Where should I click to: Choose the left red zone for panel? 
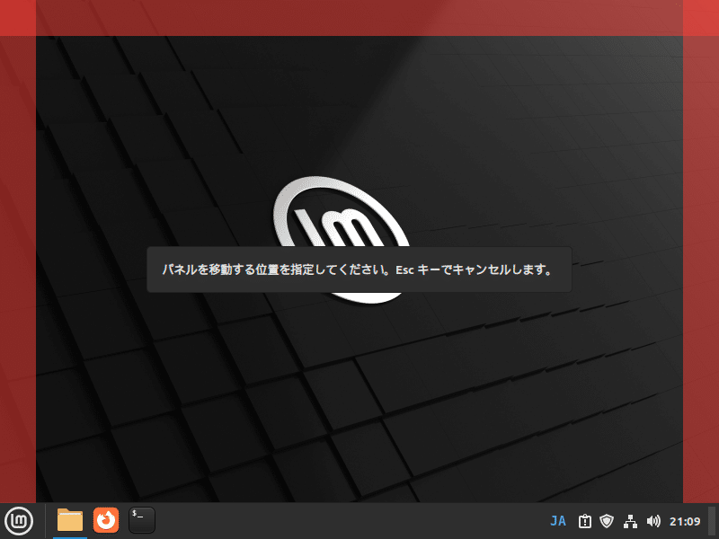click(x=18, y=269)
